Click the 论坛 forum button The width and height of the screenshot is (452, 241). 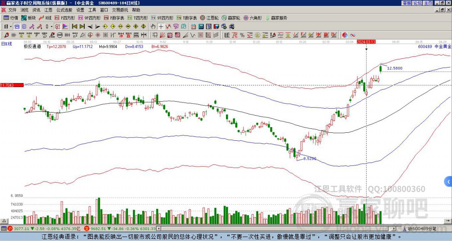coord(417,3)
